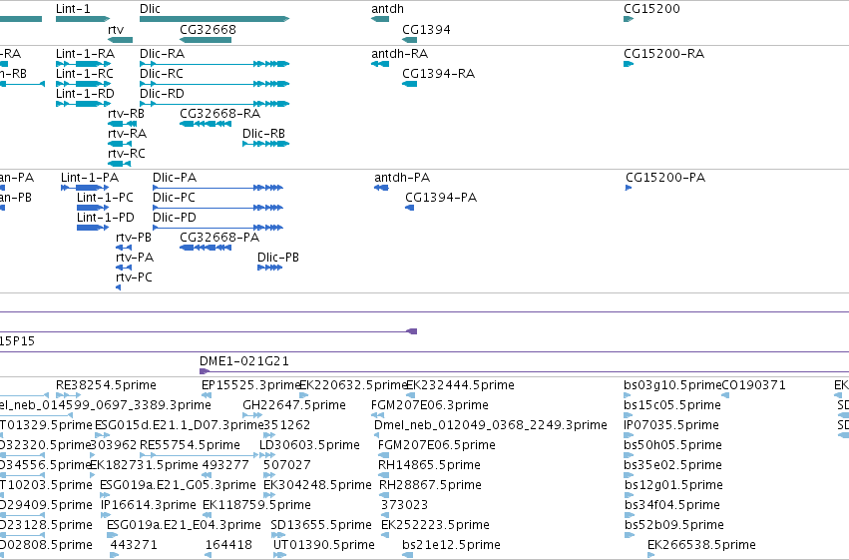849x560 pixels.
Task: Select the Lint-1 gene feature
Action: point(83,19)
